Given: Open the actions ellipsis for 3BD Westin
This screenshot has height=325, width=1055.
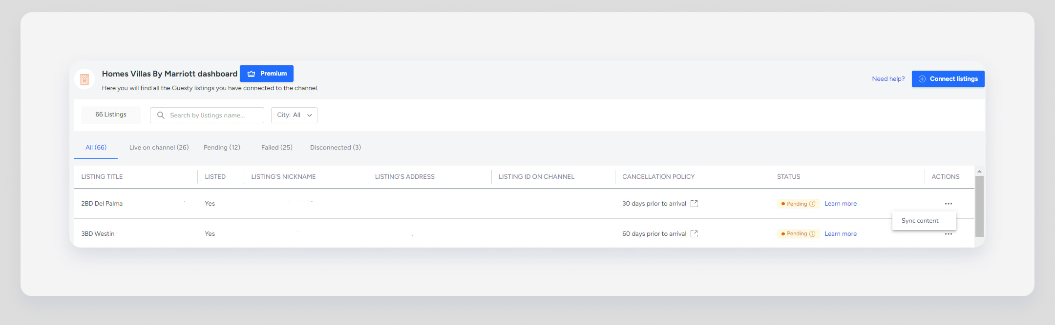Looking at the screenshot, I should pyautogui.click(x=949, y=234).
